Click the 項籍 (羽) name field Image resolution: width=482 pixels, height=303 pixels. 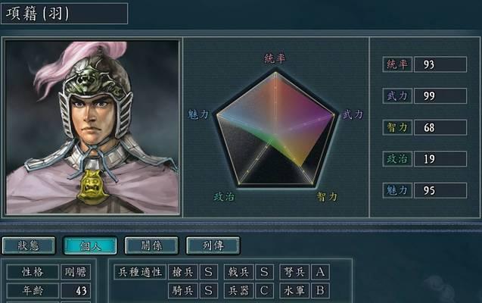[64, 14]
